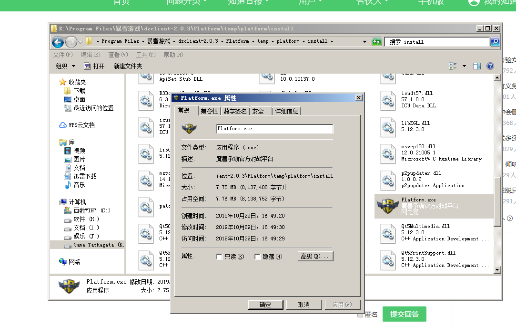Click the back navigation arrow
516x324 pixels.
[58, 42]
